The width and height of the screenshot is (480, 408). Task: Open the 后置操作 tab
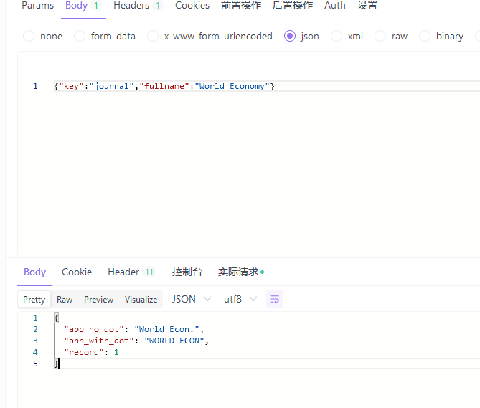(x=292, y=6)
